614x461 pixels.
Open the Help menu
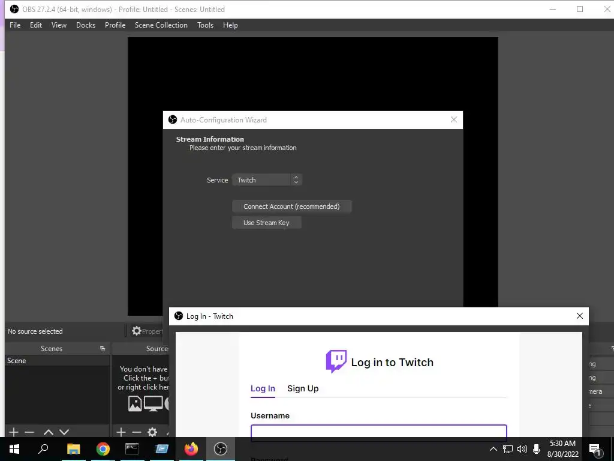(230, 25)
